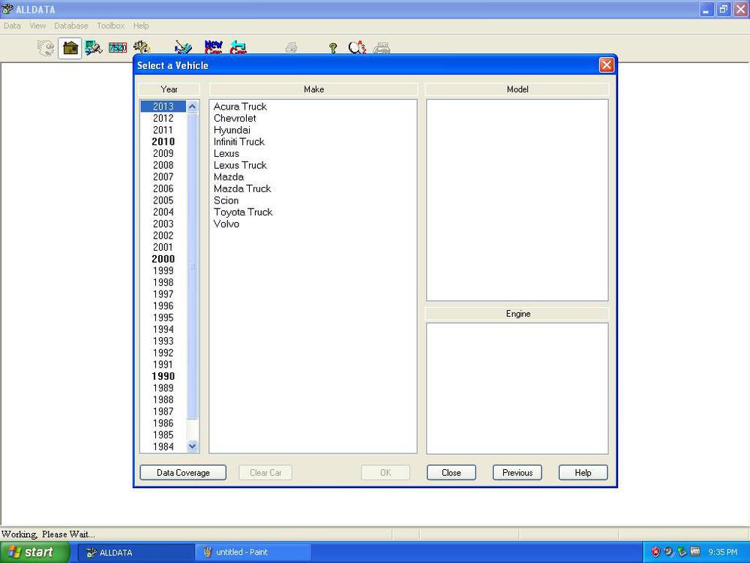Switch to untitled - Paint taskbar item
Screen dimensions: 750x563
(x=253, y=552)
